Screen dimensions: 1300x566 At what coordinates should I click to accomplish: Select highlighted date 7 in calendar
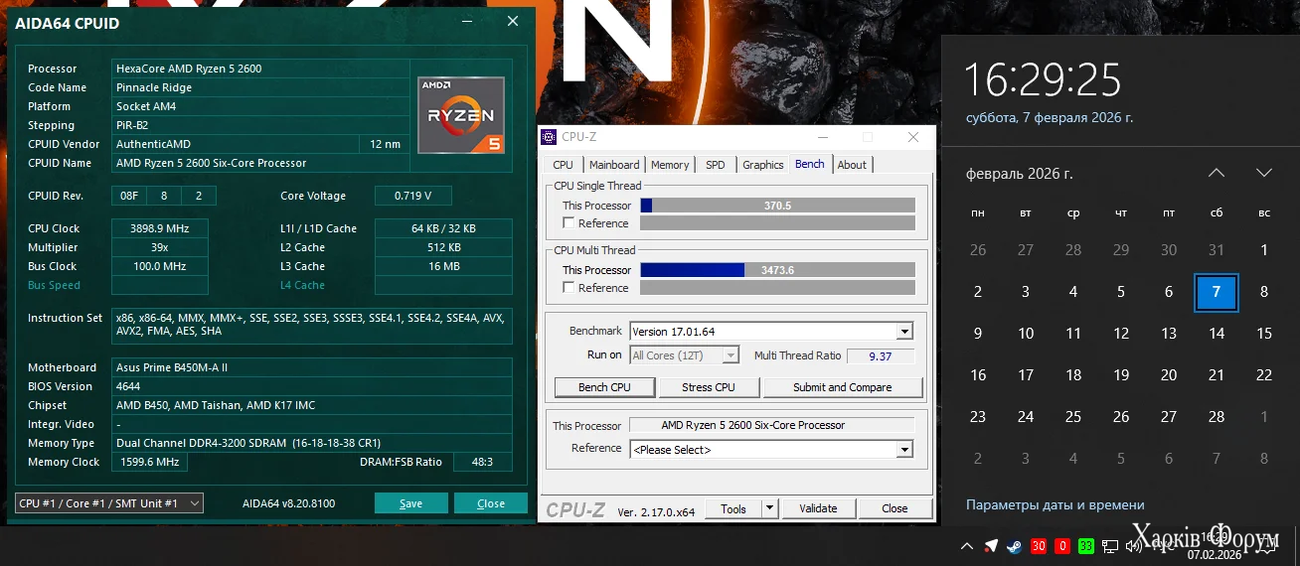[x=1217, y=292]
